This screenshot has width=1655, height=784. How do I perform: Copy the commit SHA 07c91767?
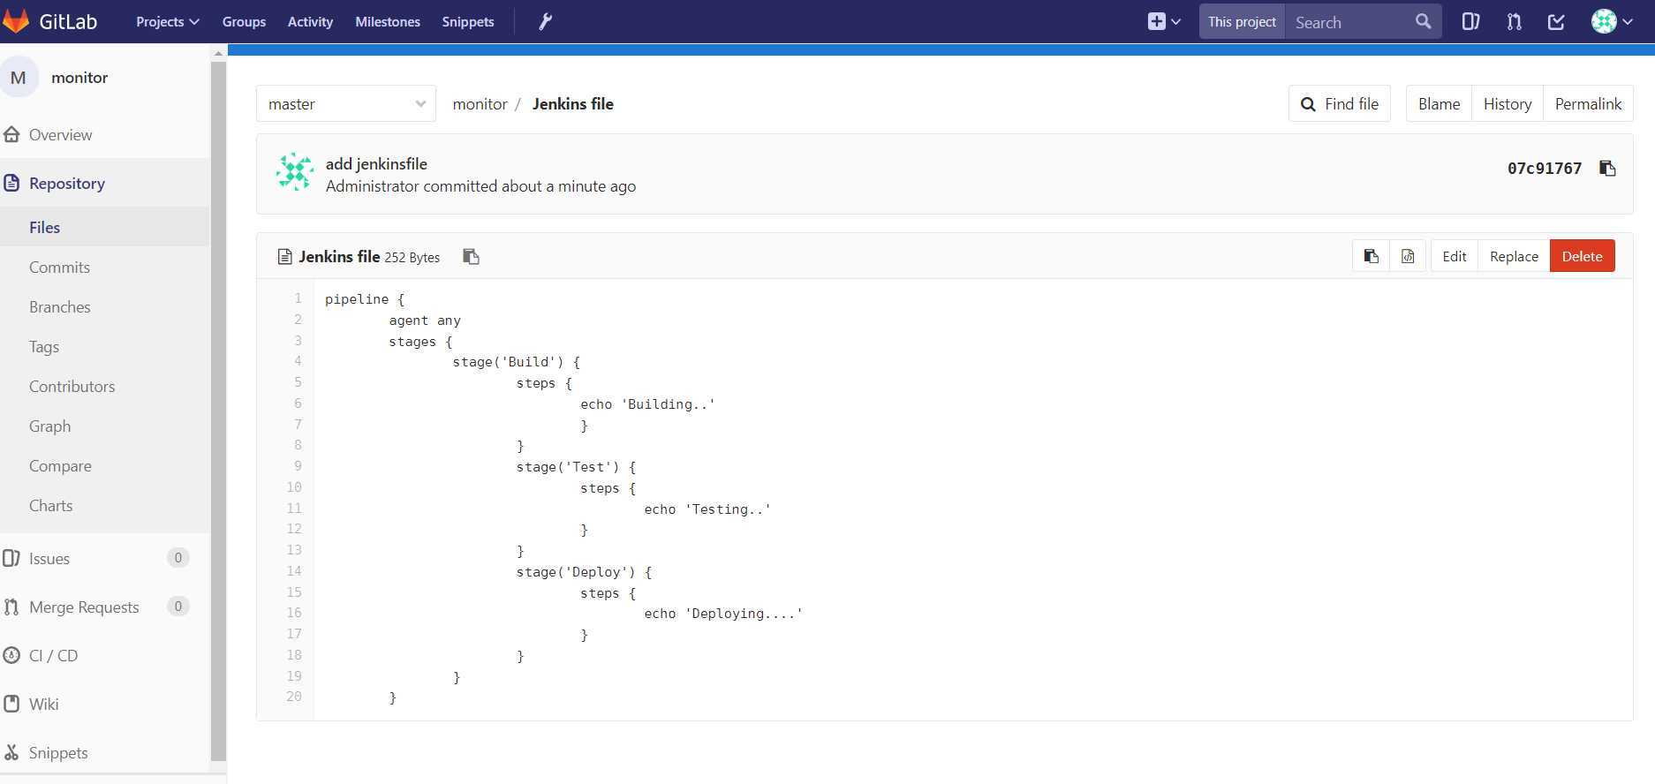[x=1607, y=169]
